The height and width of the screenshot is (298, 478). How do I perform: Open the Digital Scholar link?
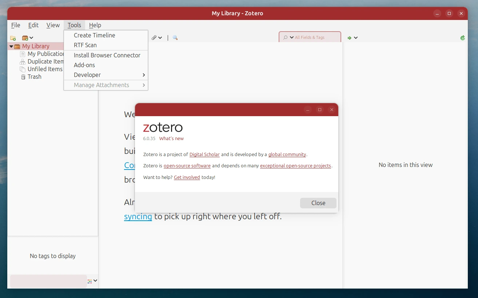pos(204,154)
